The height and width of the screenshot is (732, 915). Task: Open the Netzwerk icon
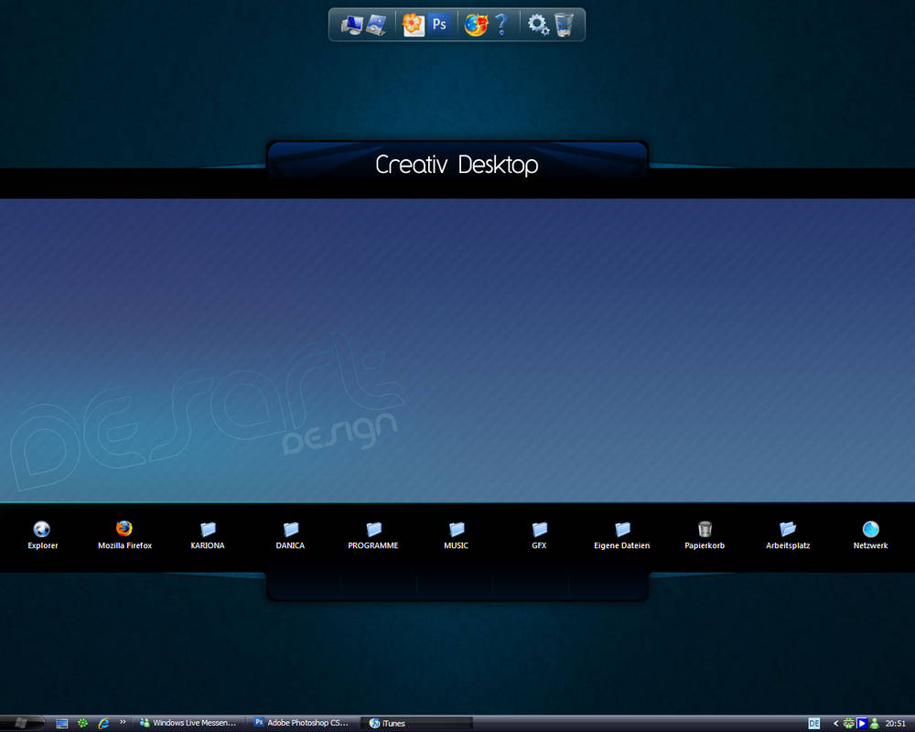click(871, 535)
